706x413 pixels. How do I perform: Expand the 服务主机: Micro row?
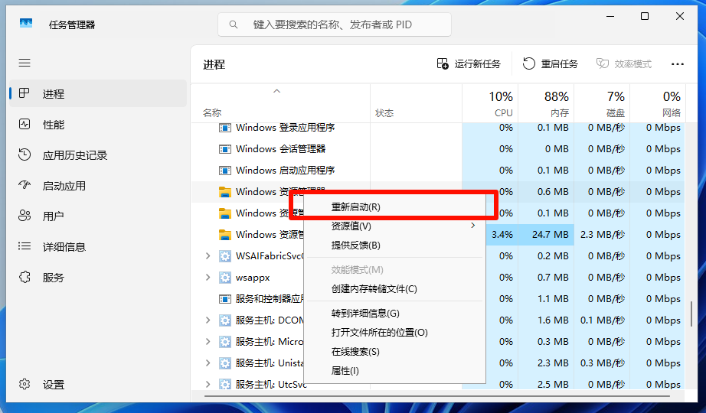coord(208,341)
